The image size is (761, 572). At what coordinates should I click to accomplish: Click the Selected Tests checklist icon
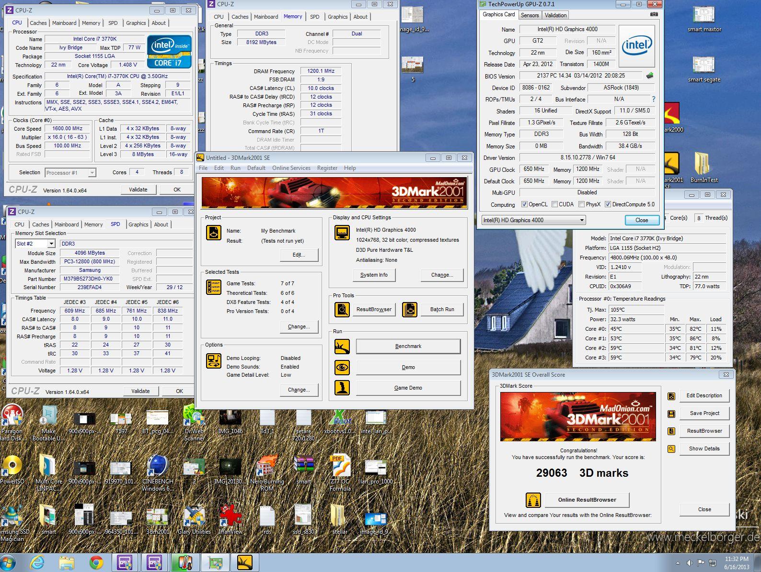(214, 287)
